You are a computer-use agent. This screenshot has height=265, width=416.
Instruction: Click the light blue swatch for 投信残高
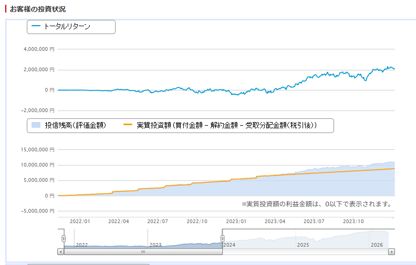point(36,125)
